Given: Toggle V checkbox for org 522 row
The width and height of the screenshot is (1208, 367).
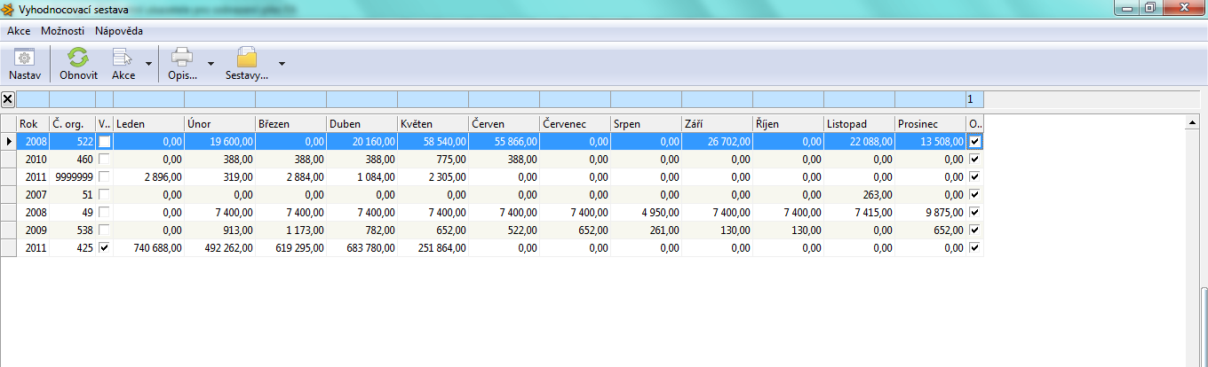Looking at the screenshot, I should pos(105,142).
